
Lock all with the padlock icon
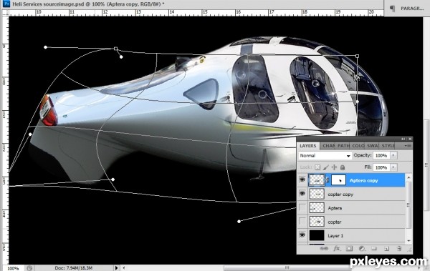click(343, 167)
